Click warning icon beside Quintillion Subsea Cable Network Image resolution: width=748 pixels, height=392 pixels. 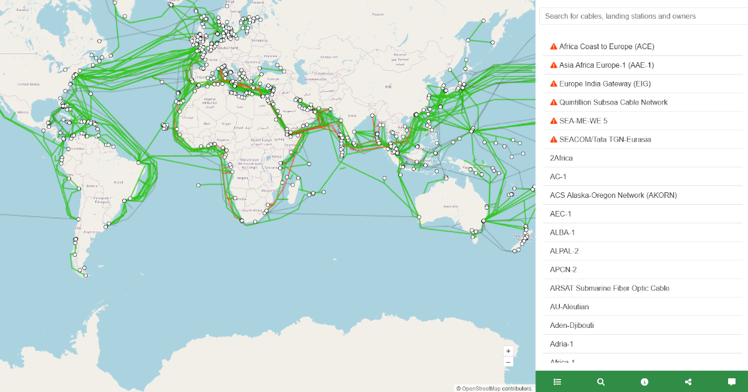pos(552,102)
